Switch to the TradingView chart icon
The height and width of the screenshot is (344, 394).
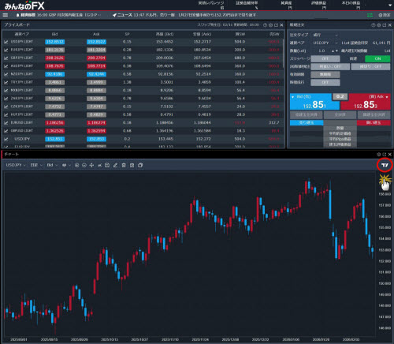[x=385, y=165]
